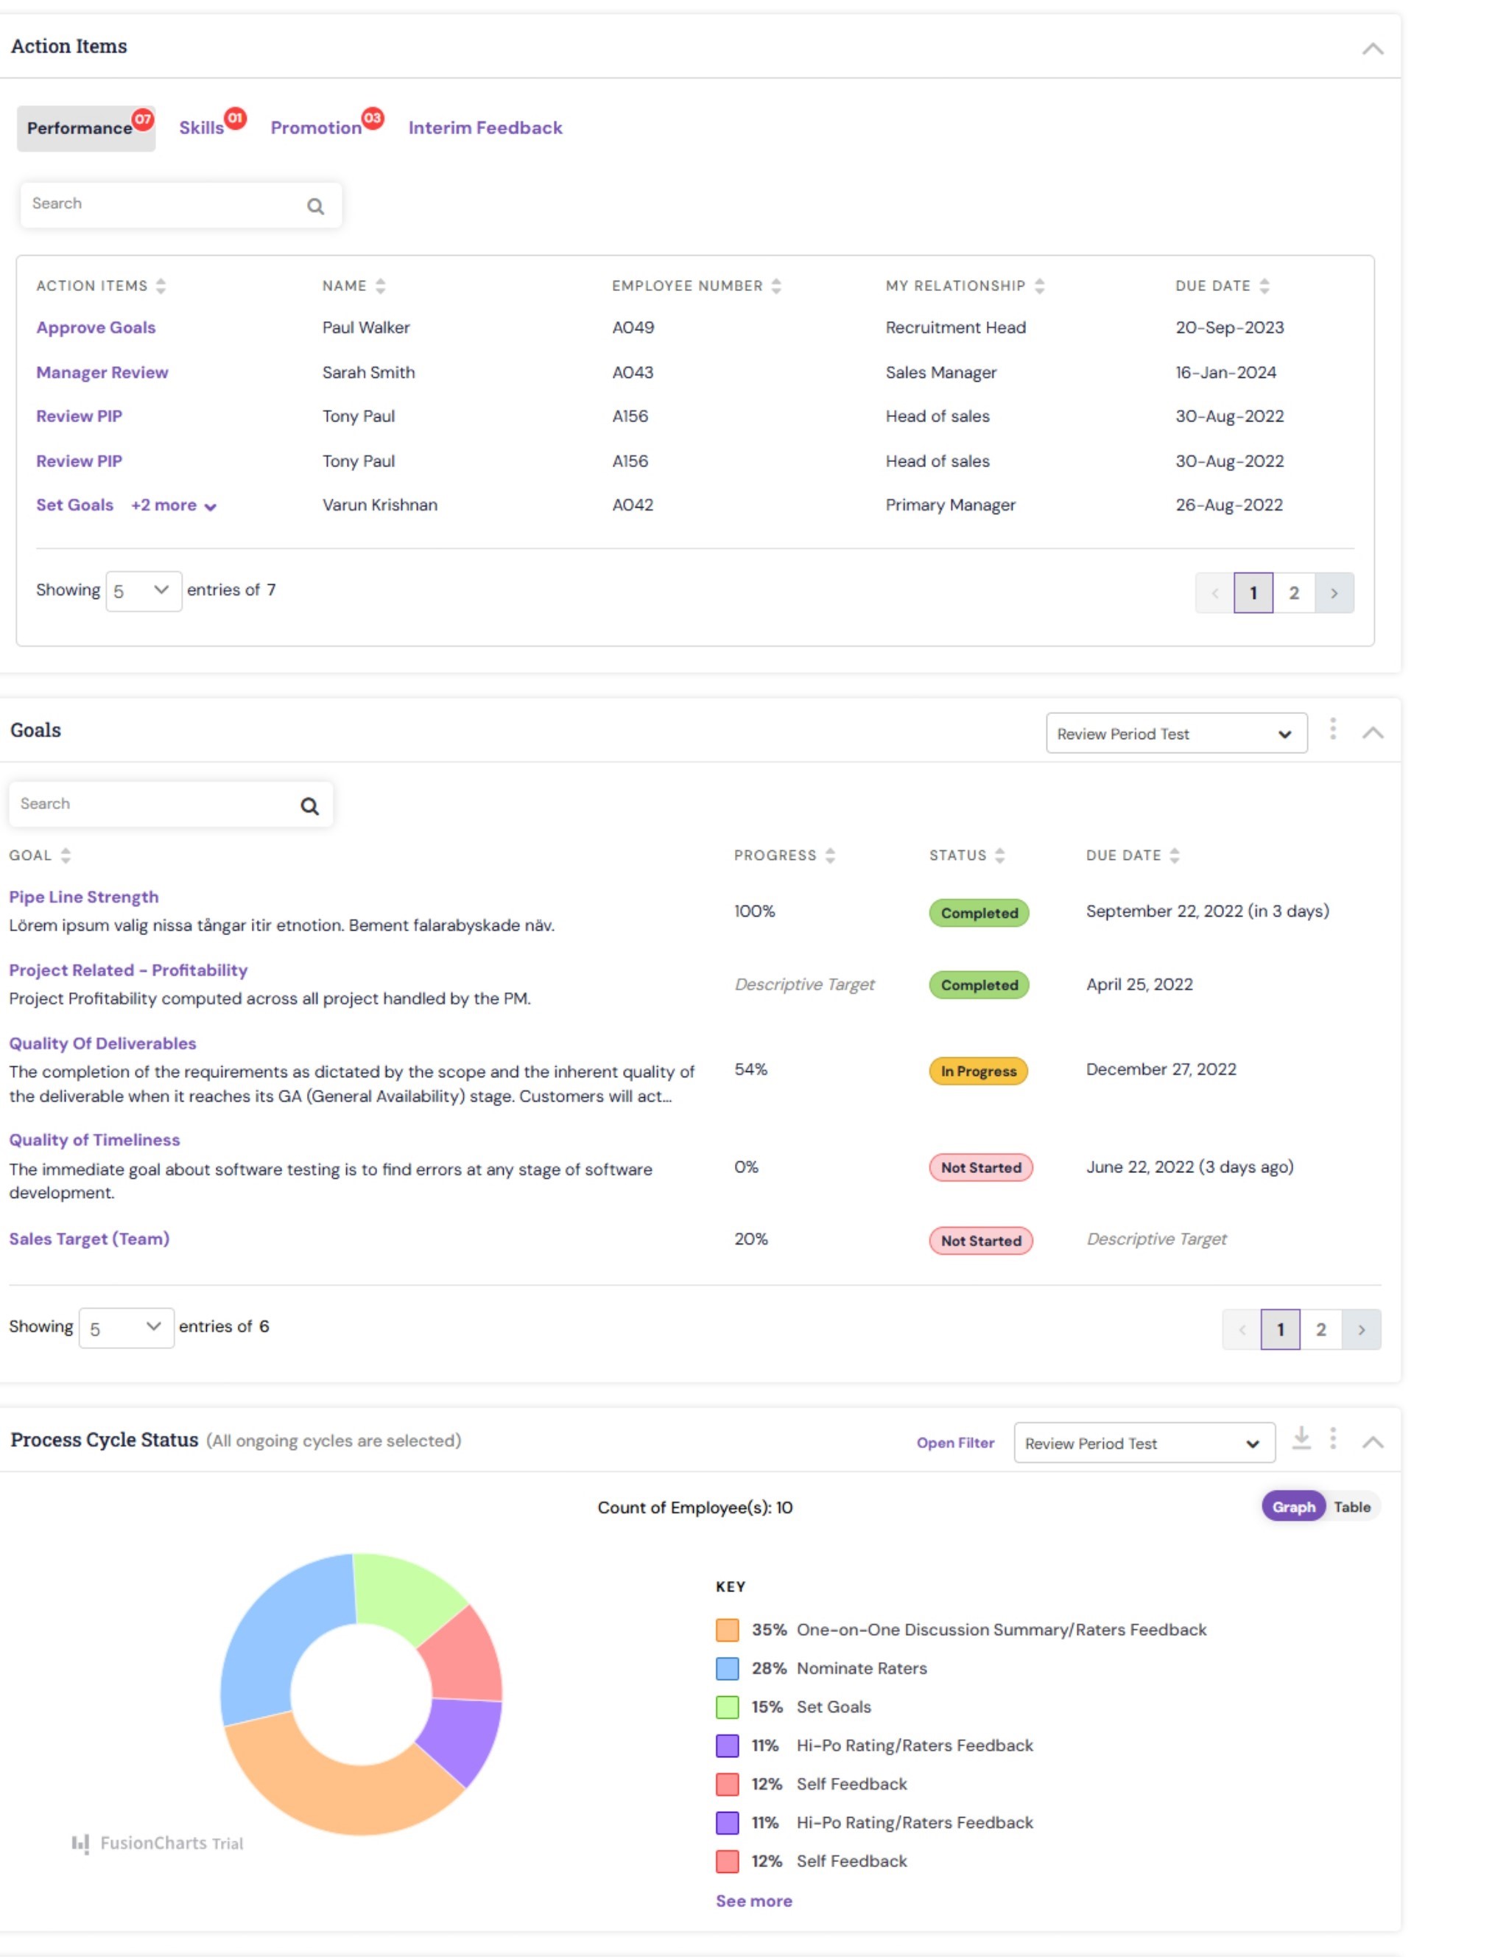Switch chart view to Table
Image resolution: width=1495 pixels, height=1957 pixels.
coord(1351,1508)
